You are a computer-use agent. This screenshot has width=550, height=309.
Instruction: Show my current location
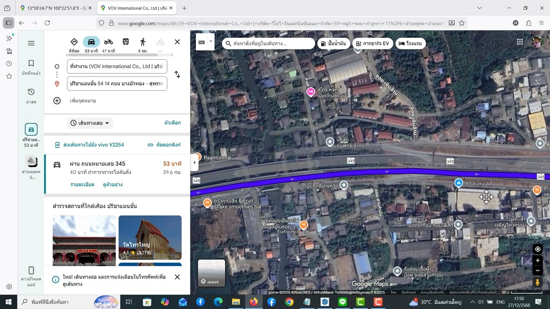tap(538, 249)
